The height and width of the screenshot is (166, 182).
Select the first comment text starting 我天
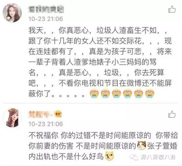[100, 62]
